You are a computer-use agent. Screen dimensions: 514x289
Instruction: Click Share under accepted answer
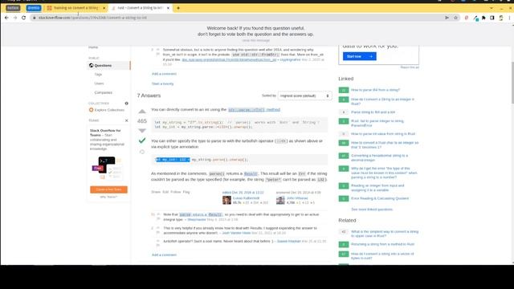pyautogui.click(x=156, y=192)
